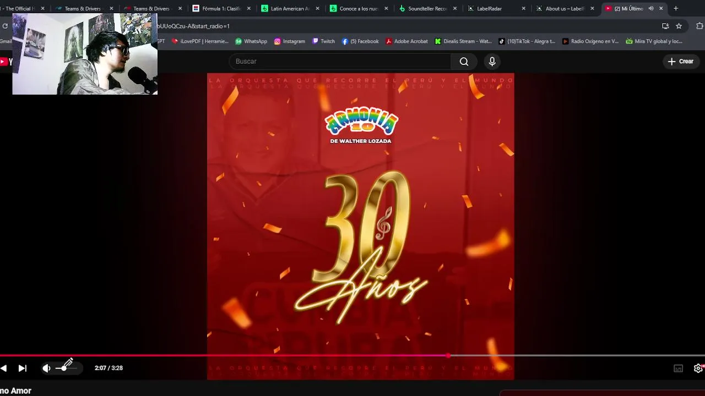Image resolution: width=705 pixels, height=396 pixels.
Task: Open the Radio Oxígeno bookmark
Action: (x=590, y=41)
